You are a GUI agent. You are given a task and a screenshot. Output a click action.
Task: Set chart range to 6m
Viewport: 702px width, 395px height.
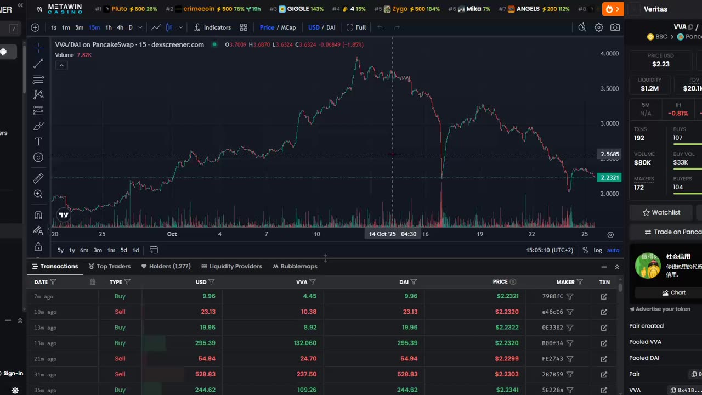84,250
